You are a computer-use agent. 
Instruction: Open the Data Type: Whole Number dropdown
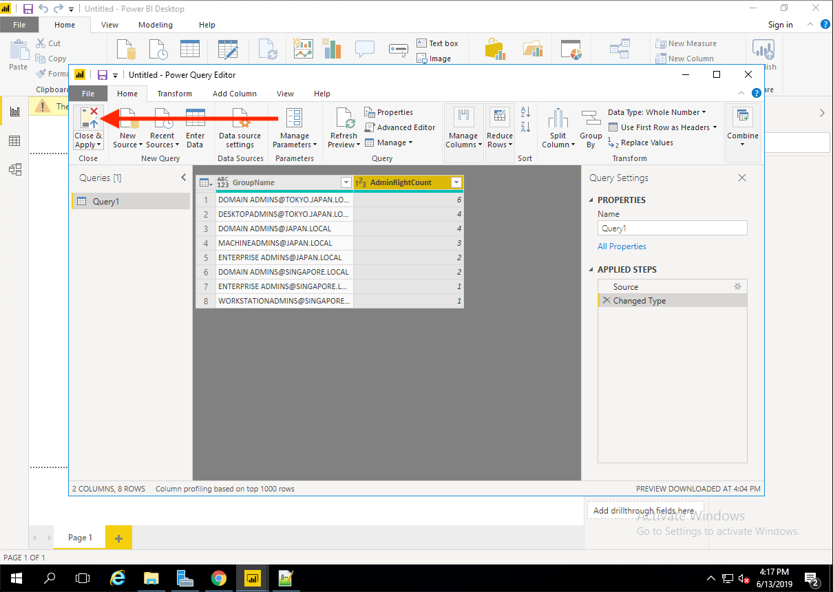coord(657,112)
